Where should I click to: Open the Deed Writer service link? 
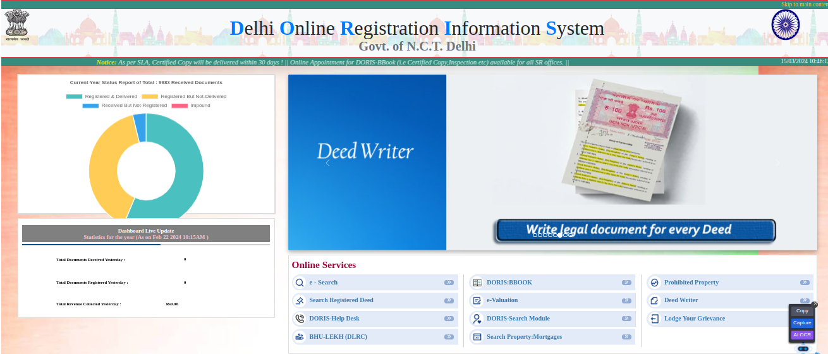coord(681,300)
